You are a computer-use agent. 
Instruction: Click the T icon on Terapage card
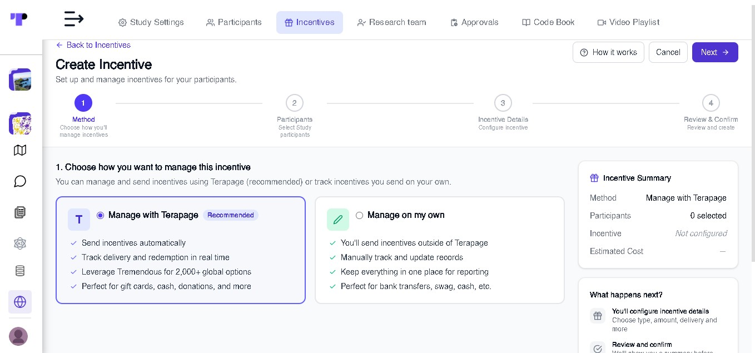point(79,220)
